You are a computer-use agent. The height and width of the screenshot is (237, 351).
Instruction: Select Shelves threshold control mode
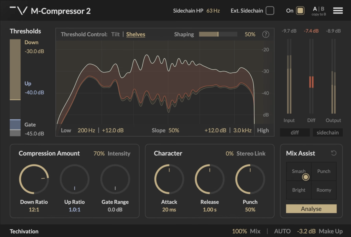point(136,34)
